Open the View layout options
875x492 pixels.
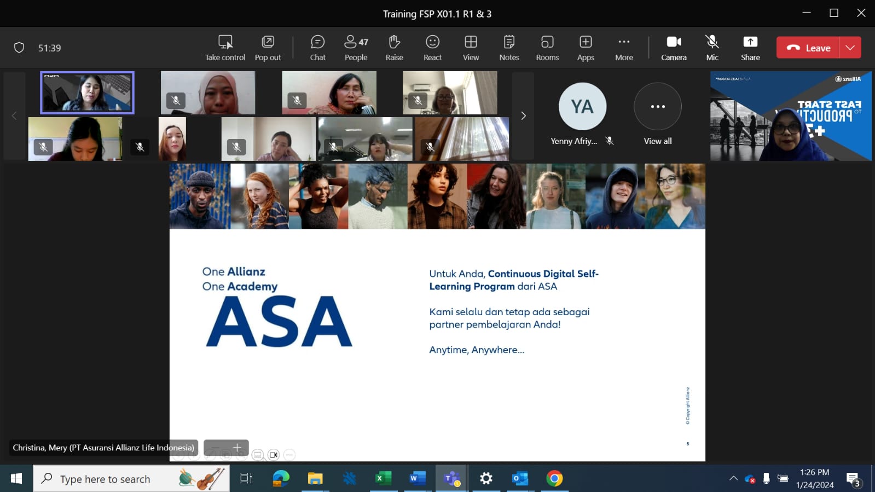point(471,48)
